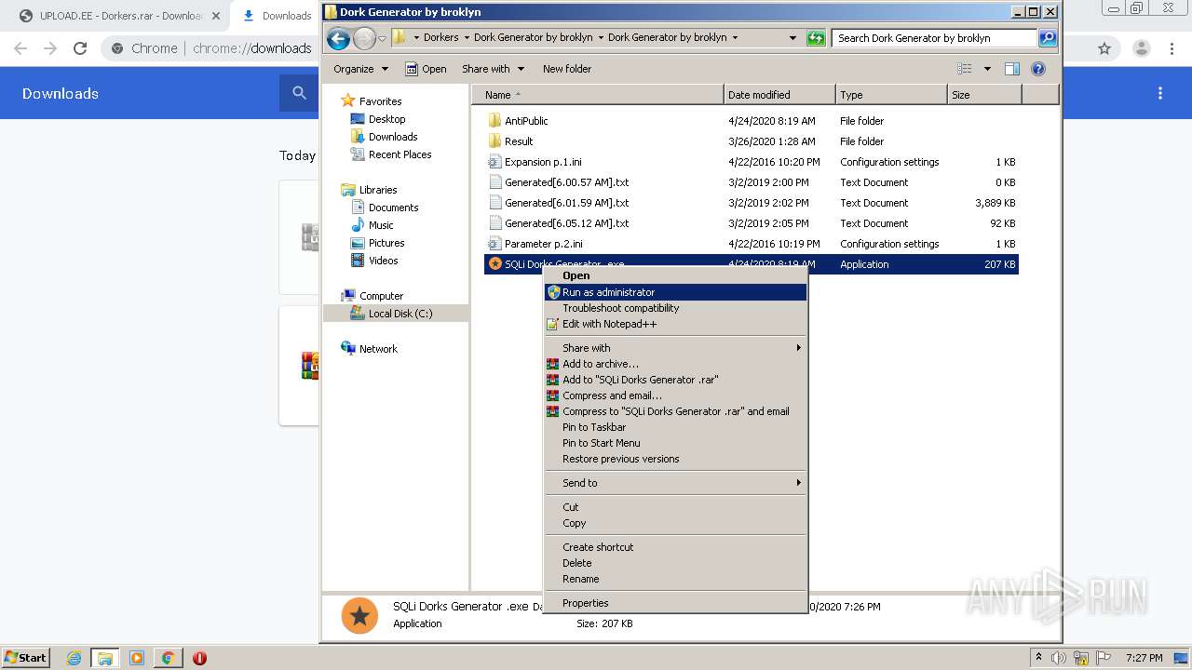This screenshot has width=1192, height=670.
Task: Expand the Send to submenu
Action: tap(798, 483)
